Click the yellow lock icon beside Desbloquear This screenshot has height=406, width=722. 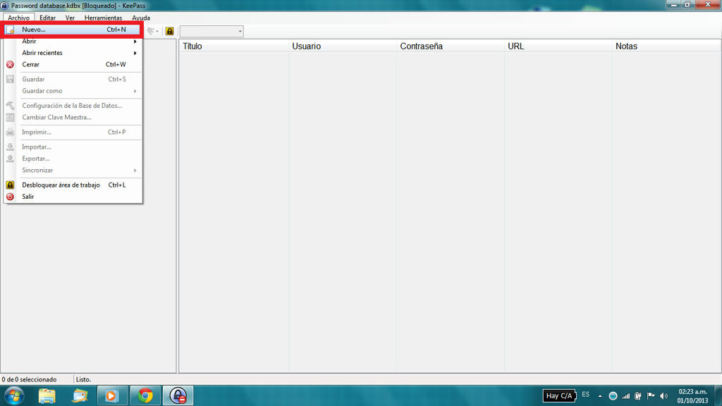pos(10,185)
